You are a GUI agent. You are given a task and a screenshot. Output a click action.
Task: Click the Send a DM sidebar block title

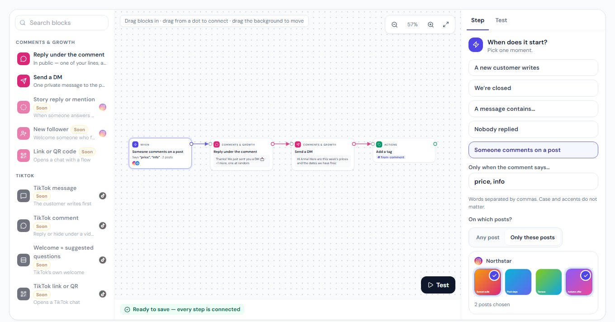pyautogui.click(x=48, y=77)
